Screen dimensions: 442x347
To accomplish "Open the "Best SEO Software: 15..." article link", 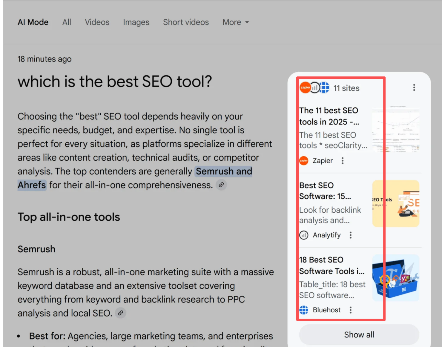I will 325,191.
